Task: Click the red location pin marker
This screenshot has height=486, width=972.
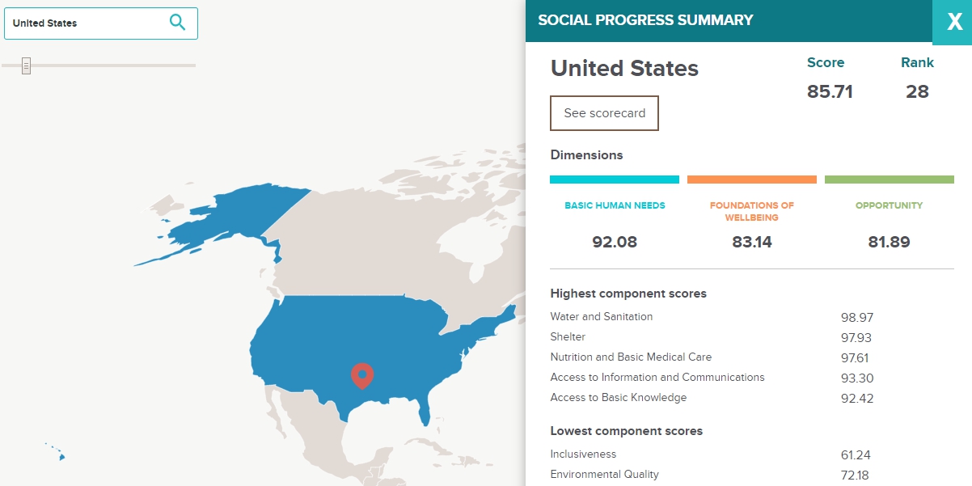Action: [x=362, y=376]
